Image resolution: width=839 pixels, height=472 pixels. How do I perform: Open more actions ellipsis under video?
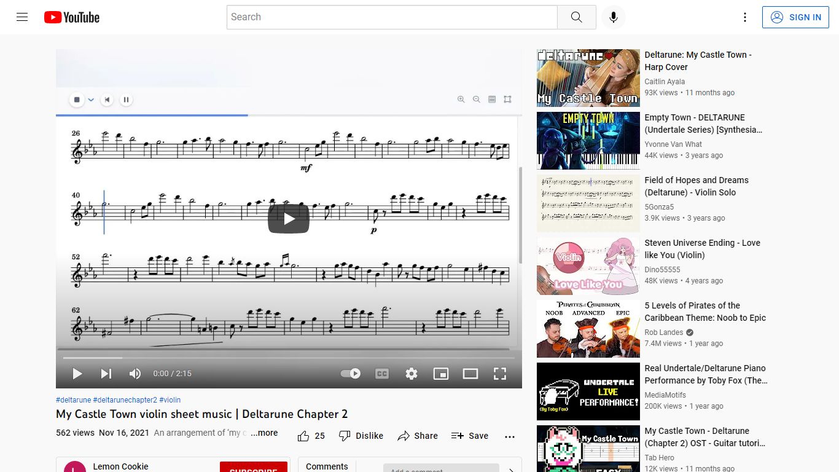[x=510, y=436]
